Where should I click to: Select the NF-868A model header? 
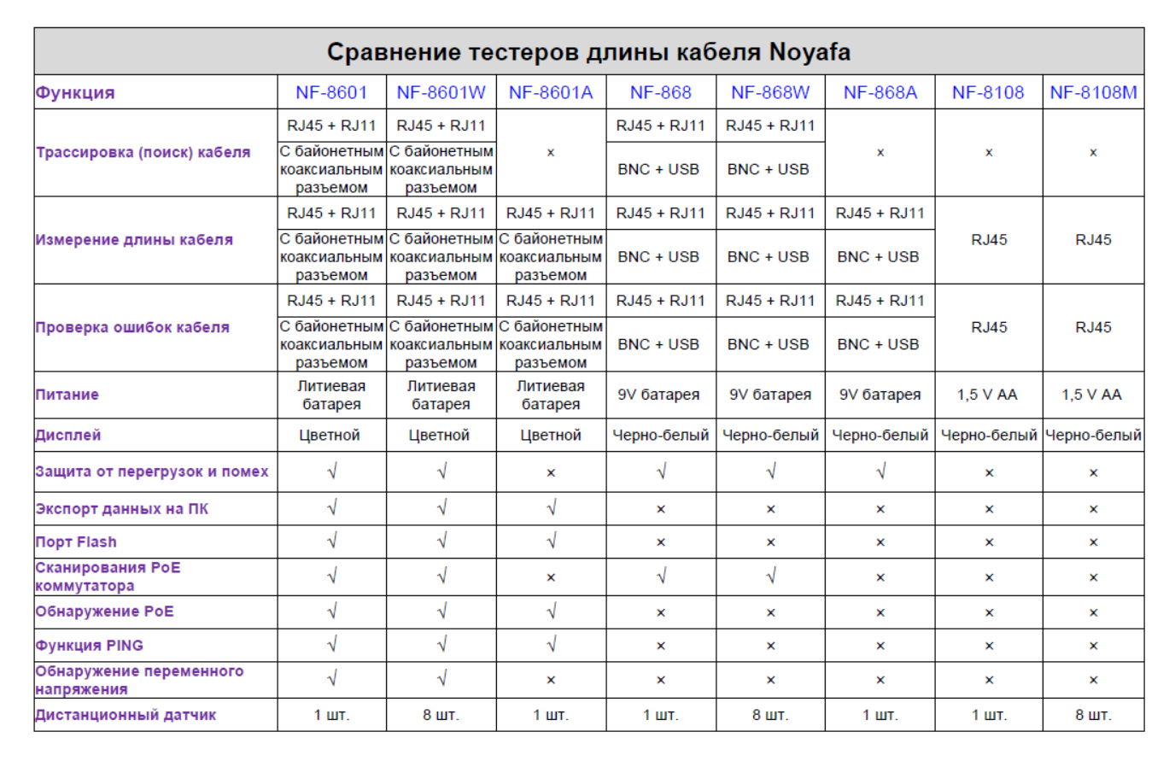pyautogui.click(x=880, y=92)
